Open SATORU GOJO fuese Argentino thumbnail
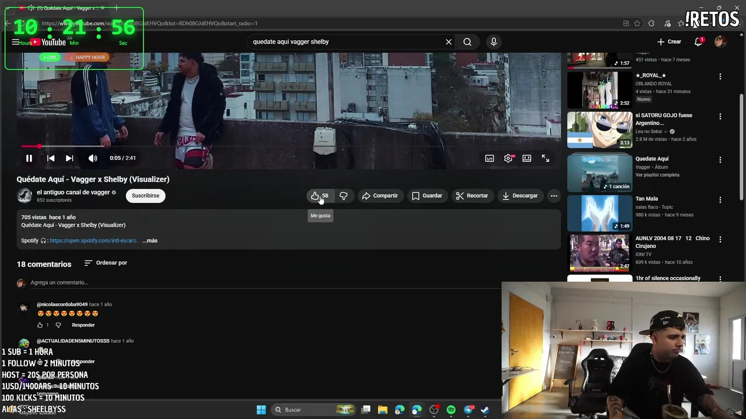 (x=600, y=130)
